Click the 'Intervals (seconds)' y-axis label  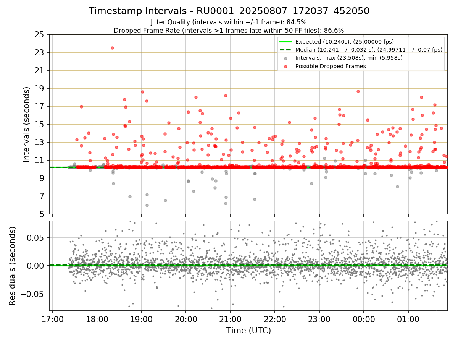27,124
